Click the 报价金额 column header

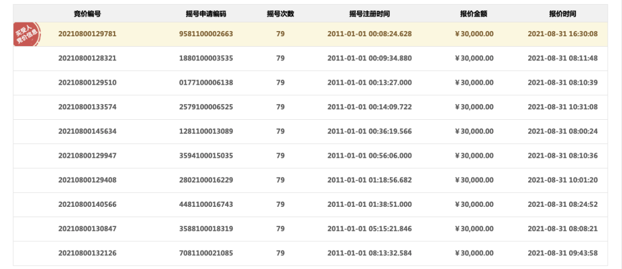(473, 13)
